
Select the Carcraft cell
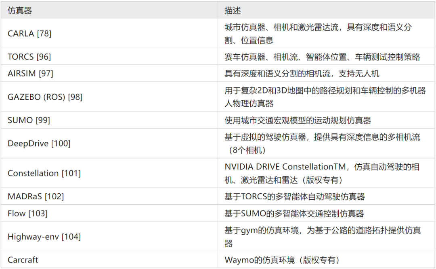point(109,260)
